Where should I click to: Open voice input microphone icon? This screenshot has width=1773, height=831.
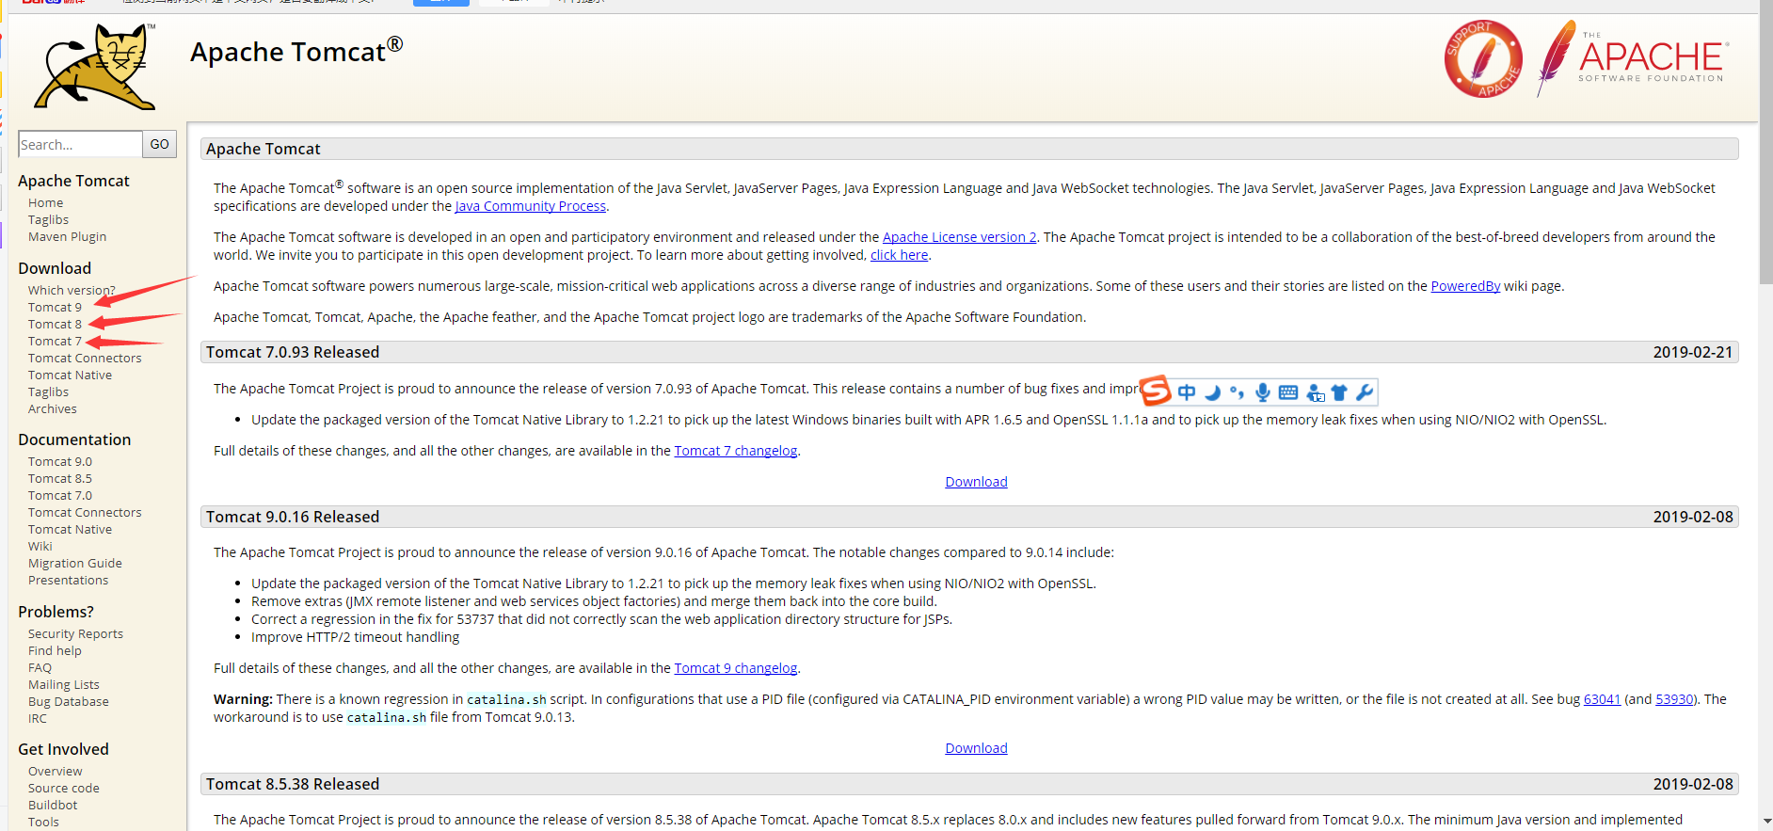(1262, 392)
